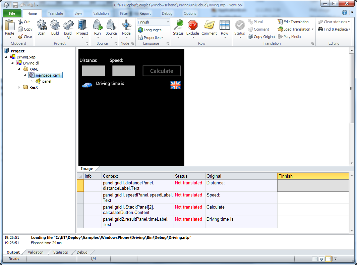
Task: Click the Calculate button in preview
Action: [162, 71]
